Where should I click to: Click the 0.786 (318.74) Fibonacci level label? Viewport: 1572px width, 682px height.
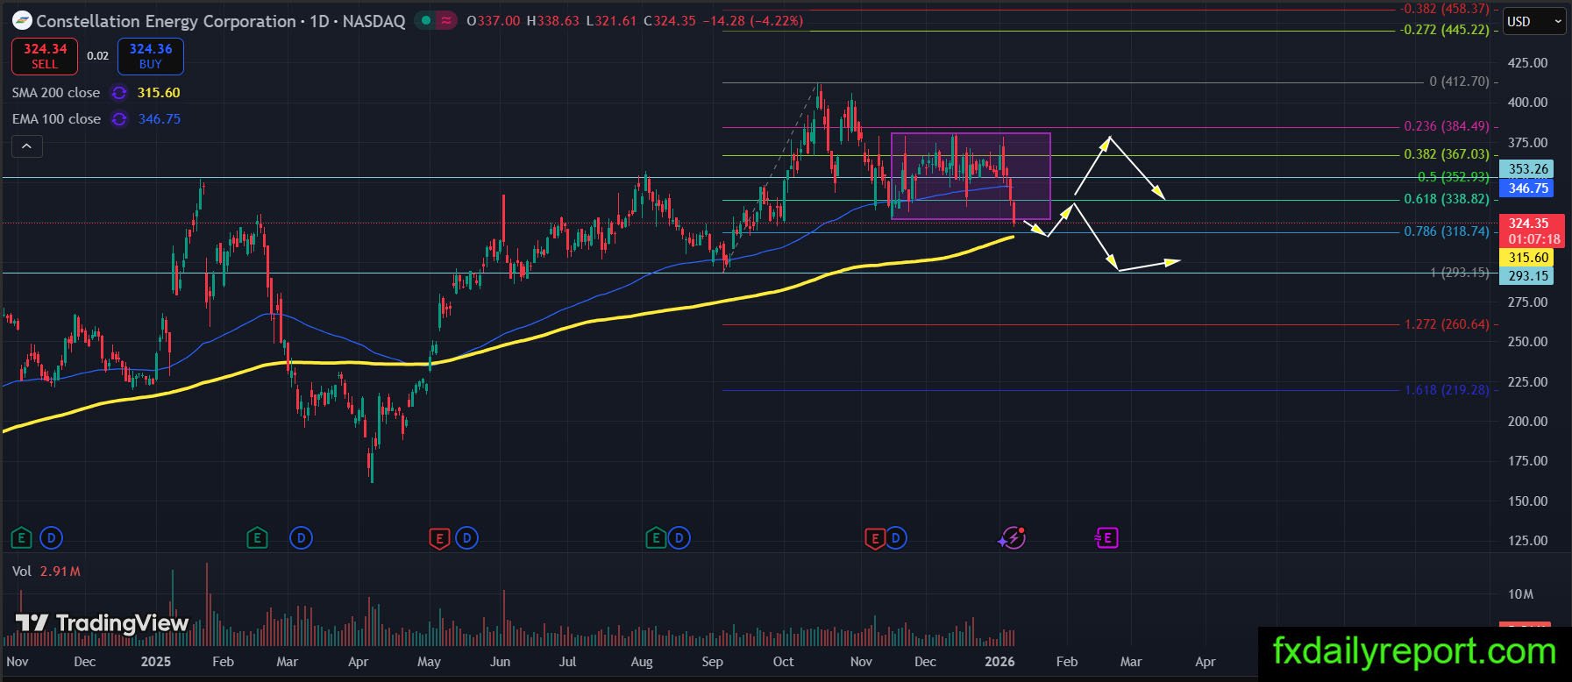click(x=1447, y=231)
